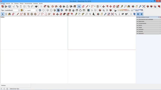Click the Save file icon

(10, 6)
